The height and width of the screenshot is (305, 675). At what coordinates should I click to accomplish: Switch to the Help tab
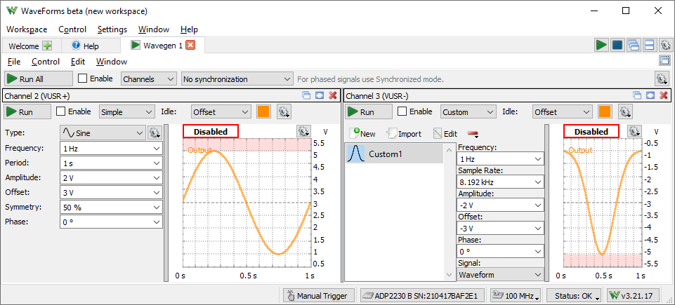tap(86, 46)
